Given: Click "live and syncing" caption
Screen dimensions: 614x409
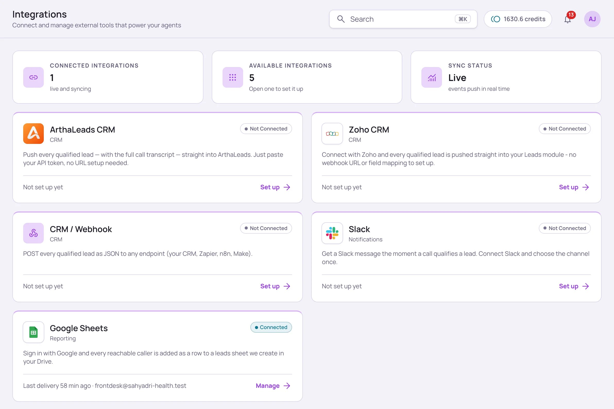Looking at the screenshot, I should point(70,89).
